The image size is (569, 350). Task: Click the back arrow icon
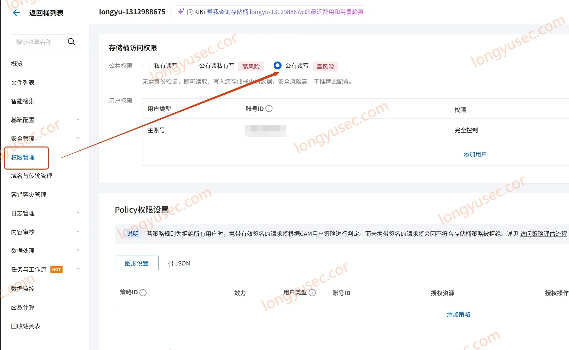[17, 13]
